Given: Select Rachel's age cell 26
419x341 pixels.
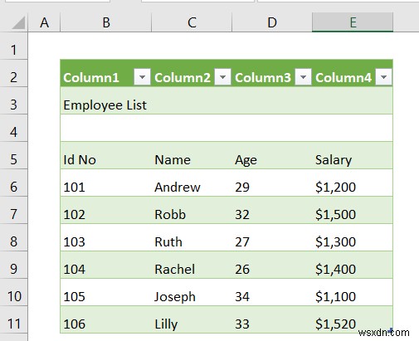Looking at the screenshot, I should [x=272, y=265].
